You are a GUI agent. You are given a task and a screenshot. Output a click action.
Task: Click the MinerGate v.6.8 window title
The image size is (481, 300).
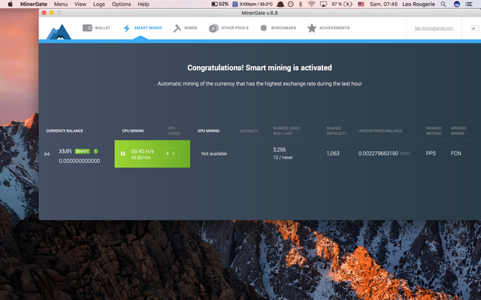click(260, 13)
